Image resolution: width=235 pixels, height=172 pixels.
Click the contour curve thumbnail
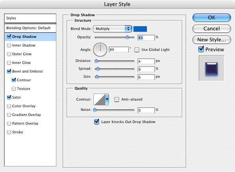[99, 99]
